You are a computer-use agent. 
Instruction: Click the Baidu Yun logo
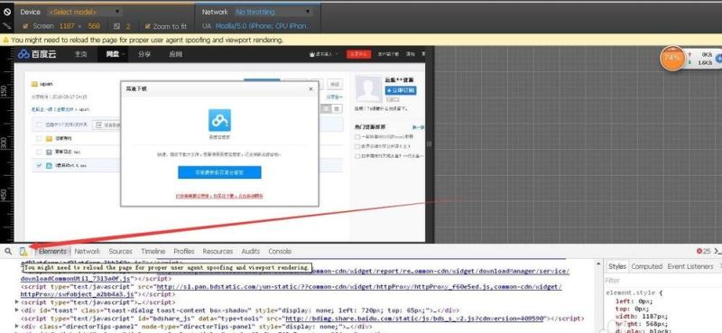click(37, 54)
